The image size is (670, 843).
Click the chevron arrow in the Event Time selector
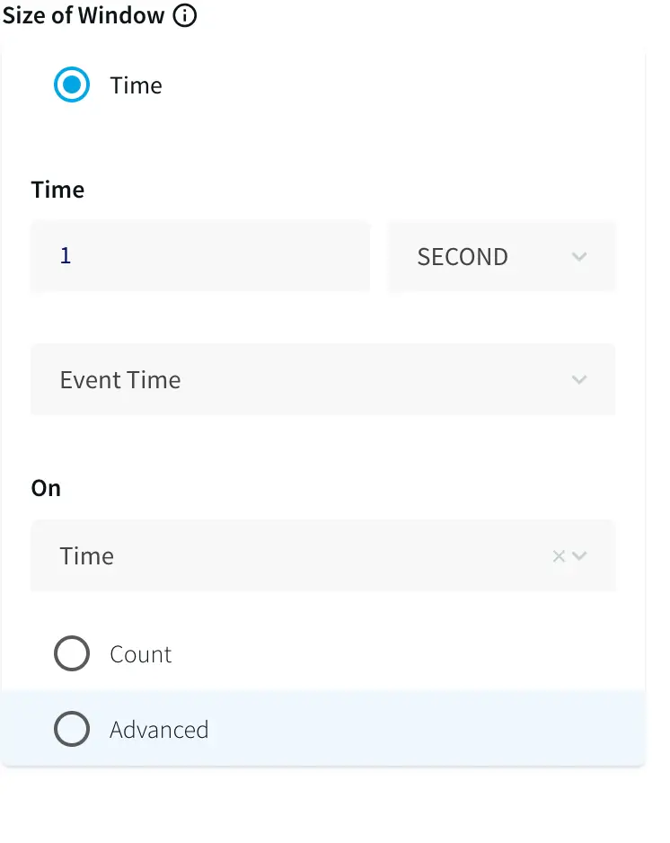[579, 380]
